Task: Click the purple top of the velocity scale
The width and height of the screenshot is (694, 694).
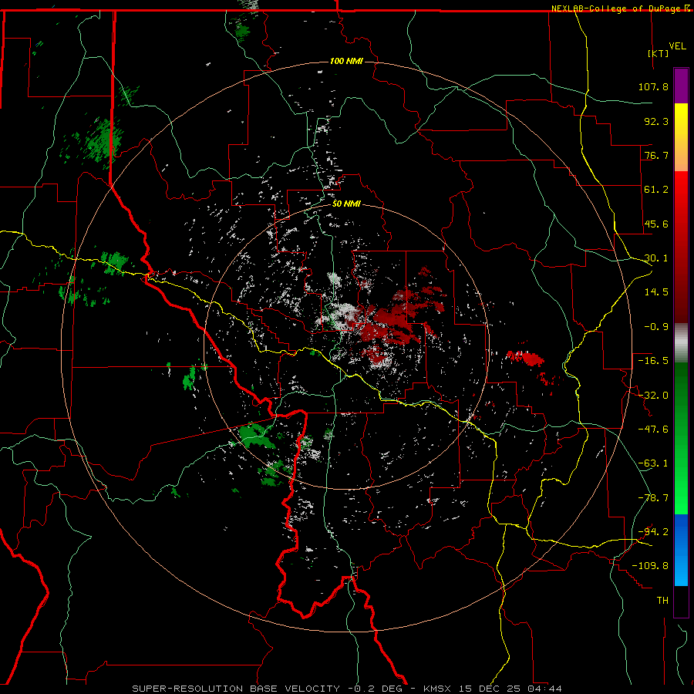Action: [681, 86]
